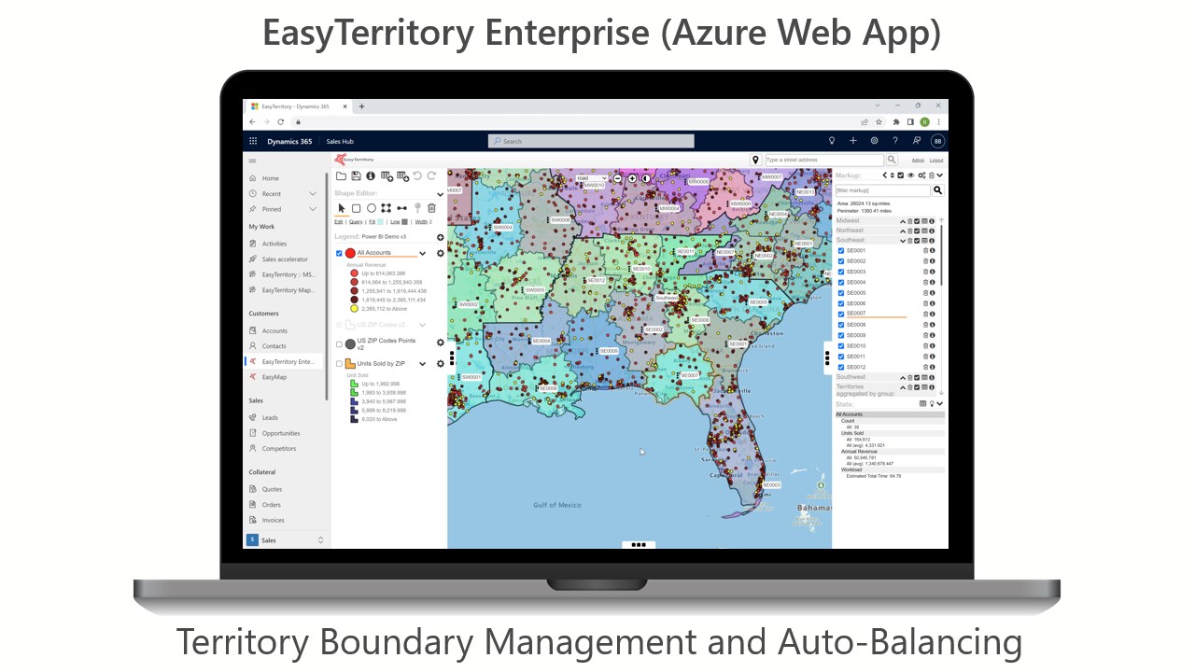Zoom out the map with minus button
Screen dimensions: 1195x672
point(619,177)
